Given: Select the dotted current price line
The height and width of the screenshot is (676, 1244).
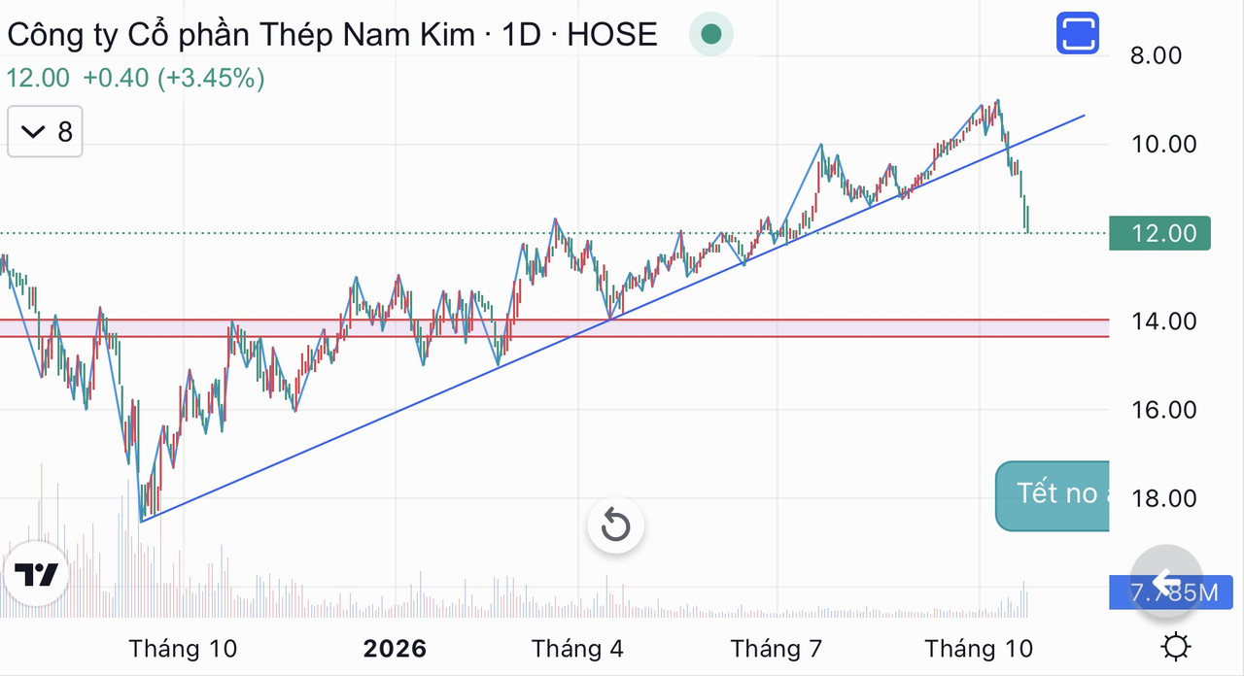Looking at the screenshot, I should [554, 233].
